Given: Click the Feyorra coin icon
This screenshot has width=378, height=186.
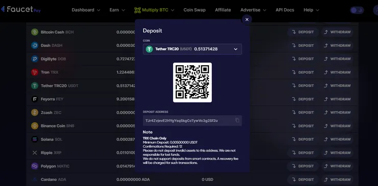Looking at the screenshot, I should pyautogui.click(x=35, y=99).
